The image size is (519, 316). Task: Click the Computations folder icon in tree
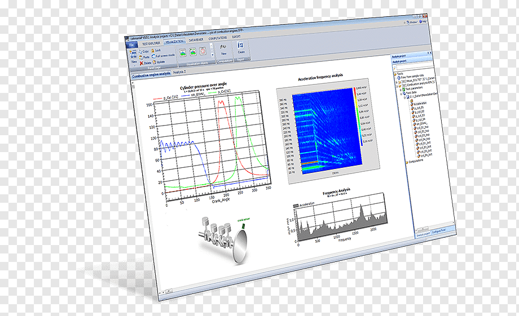coord(407,162)
